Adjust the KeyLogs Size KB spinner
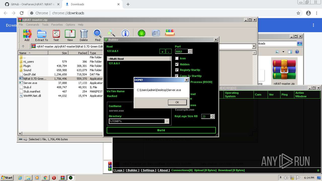The width and height of the screenshot is (322, 181). point(212,116)
